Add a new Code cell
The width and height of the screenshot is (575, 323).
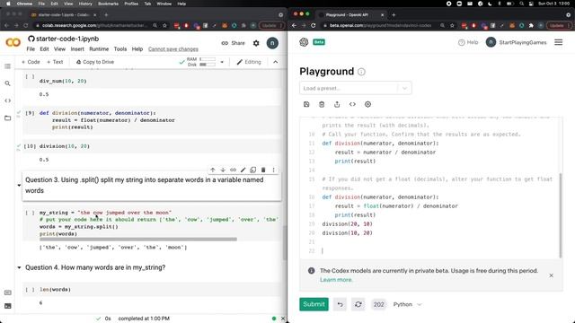(31, 62)
